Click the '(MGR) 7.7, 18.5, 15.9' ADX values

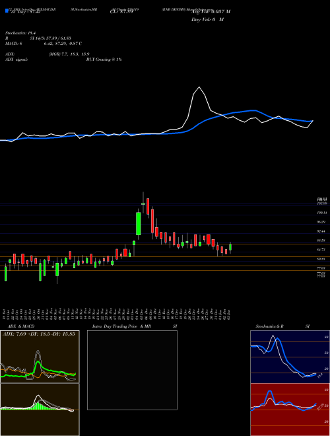pyautogui.click(x=69, y=54)
